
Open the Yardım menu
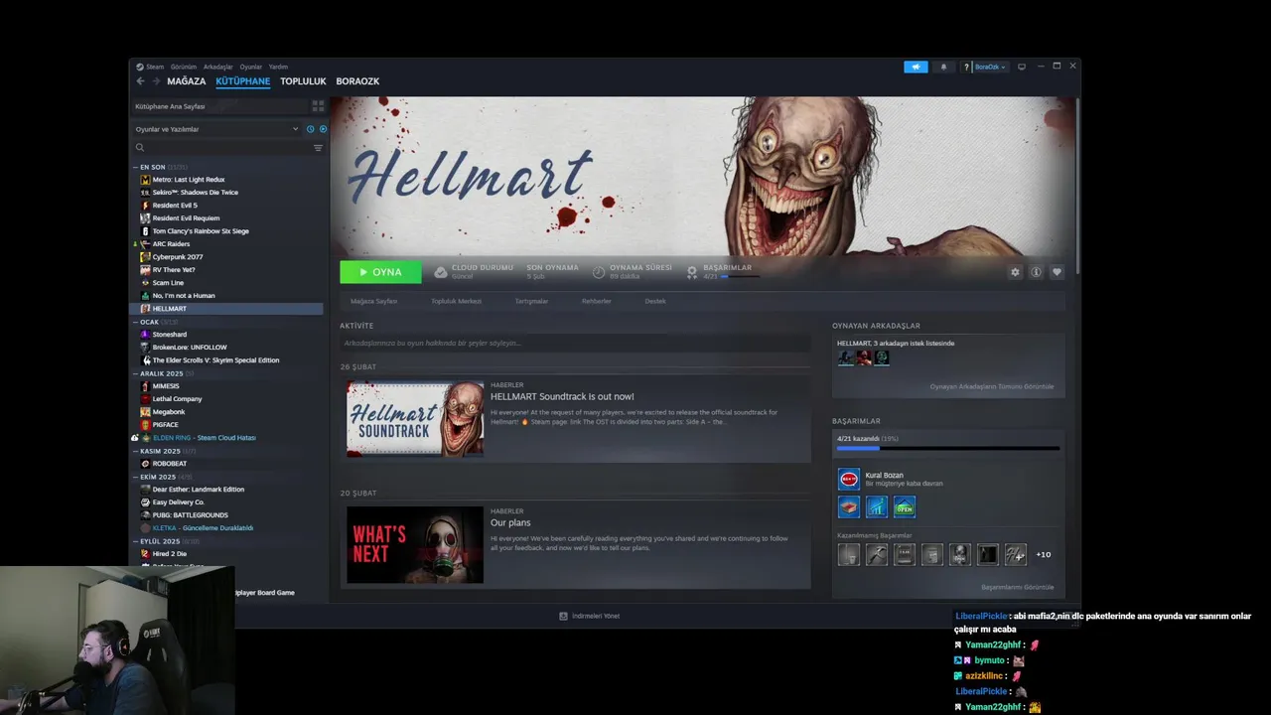[278, 67]
